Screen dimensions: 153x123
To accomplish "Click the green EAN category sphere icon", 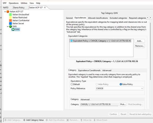I will coord(10,26).
